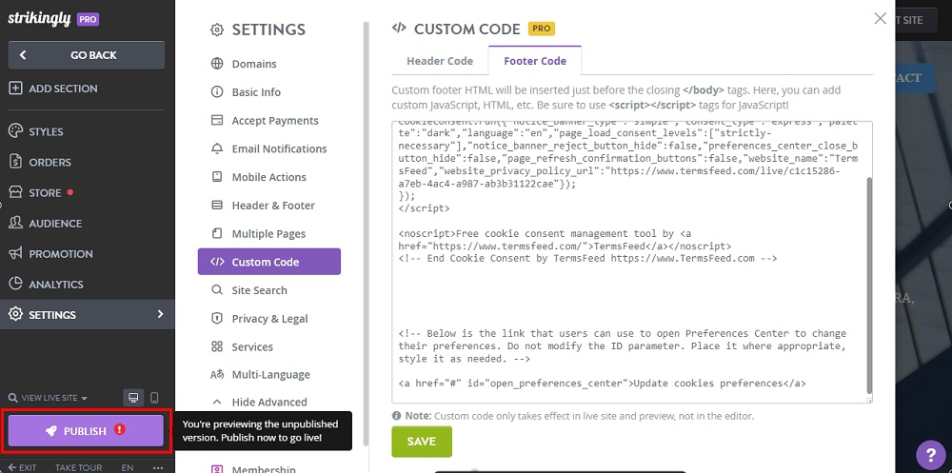The image size is (952, 473).
Task: Click Take Tour link
Action: coord(78,467)
